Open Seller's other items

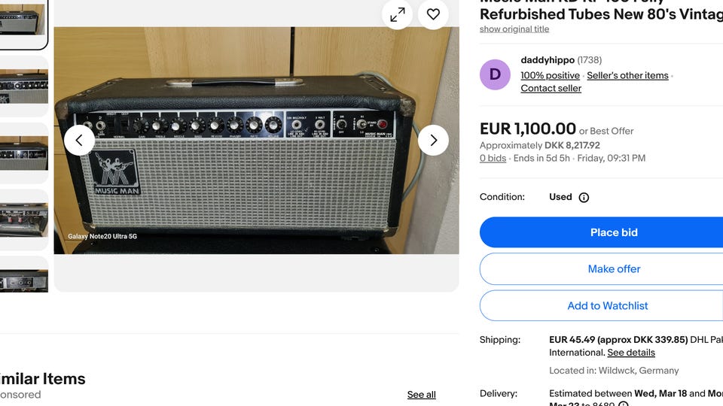(x=627, y=75)
